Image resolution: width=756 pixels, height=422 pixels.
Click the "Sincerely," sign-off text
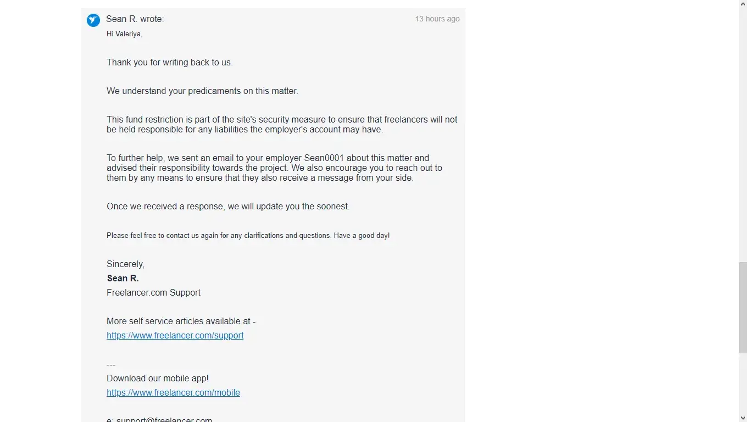(x=125, y=264)
